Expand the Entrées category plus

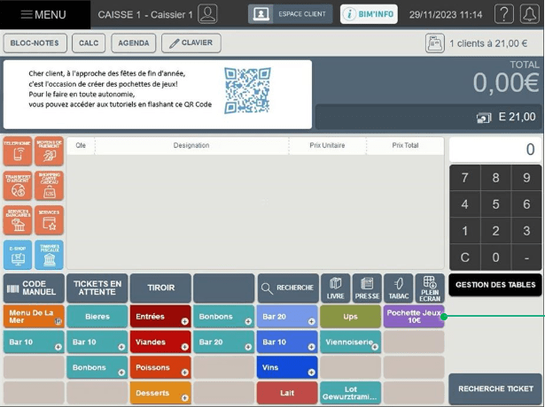(185, 322)
